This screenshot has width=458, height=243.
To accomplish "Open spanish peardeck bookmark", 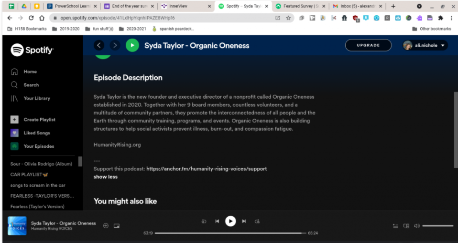I will click(173, 29).
